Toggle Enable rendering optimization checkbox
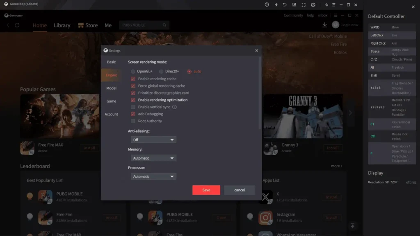Screen dimensions: 420x236 coord(133,100)
